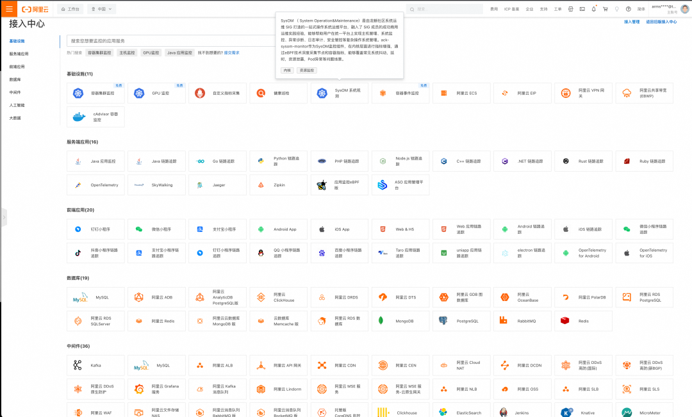Open the cAdvisor 容器监控 Docker card

coord(95,117)
